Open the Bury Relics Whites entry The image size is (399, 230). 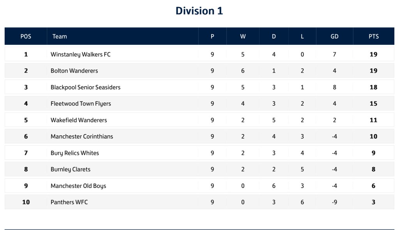pos(75,153)
